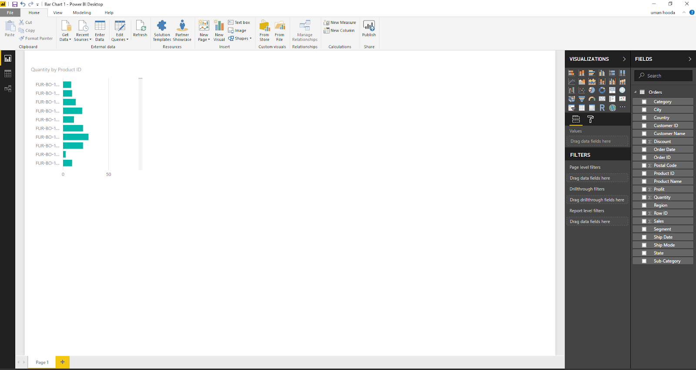Screen dimensions: 696x370
Task: Enable the Product ID field checkbox
Action: 644,173
